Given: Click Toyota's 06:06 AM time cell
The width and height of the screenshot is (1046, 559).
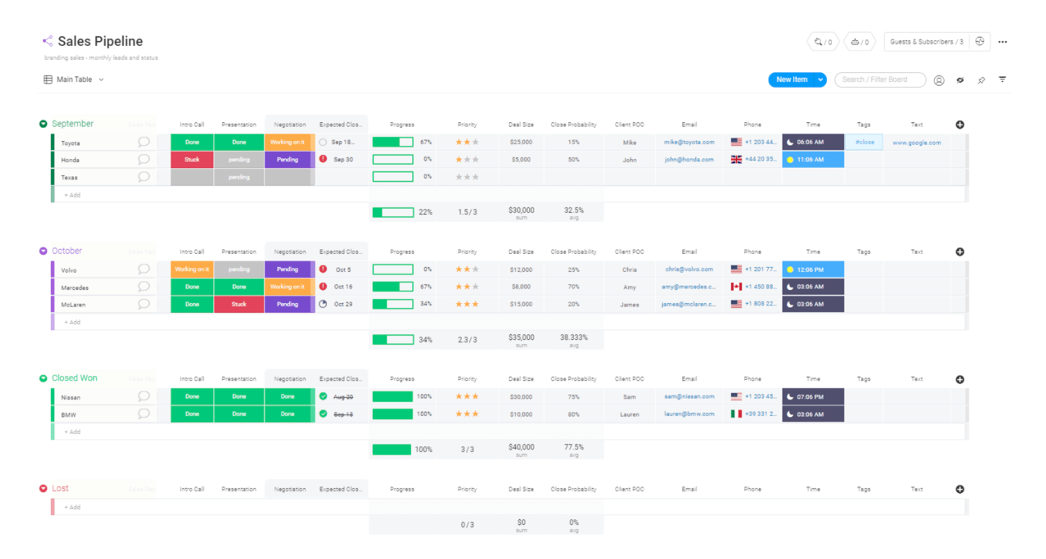Looking at the screenshot, I should [x=813, y=142].
